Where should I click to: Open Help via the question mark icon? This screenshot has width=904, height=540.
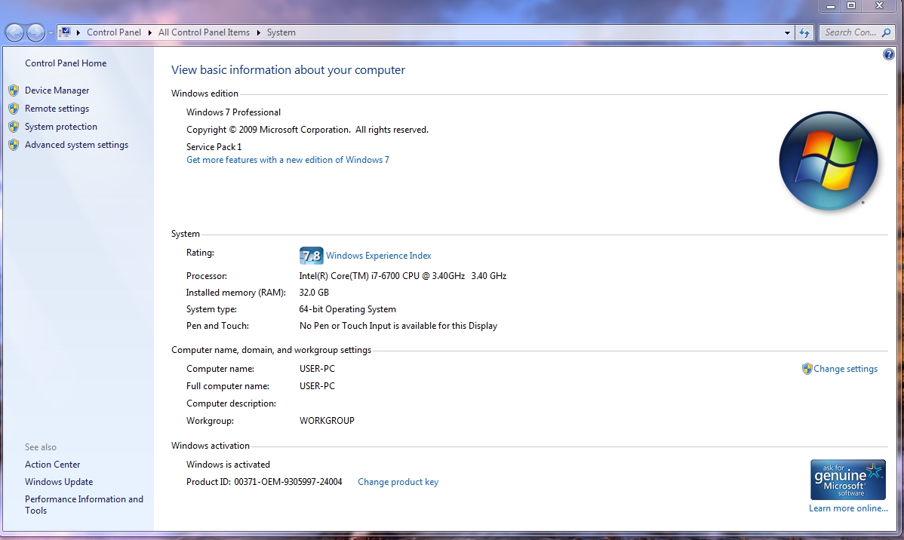[888, 55]
